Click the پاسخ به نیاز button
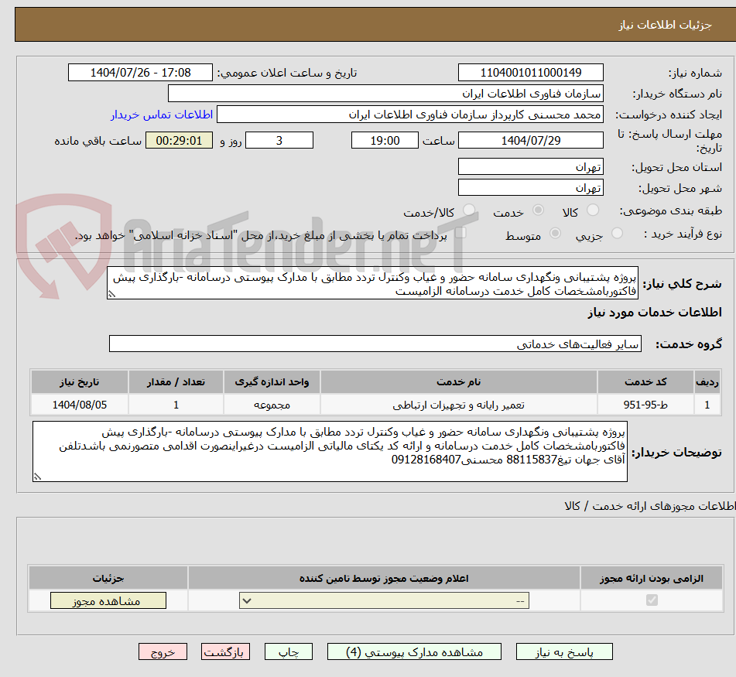Image resolution: width=736 pixels, height=677 pixels. point(564,651)
